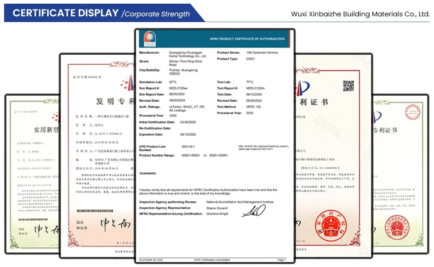This screenshot has width=434, height=267.
Task: Click agency representative "Sharon Durand"
Action: tap(217, 208)
